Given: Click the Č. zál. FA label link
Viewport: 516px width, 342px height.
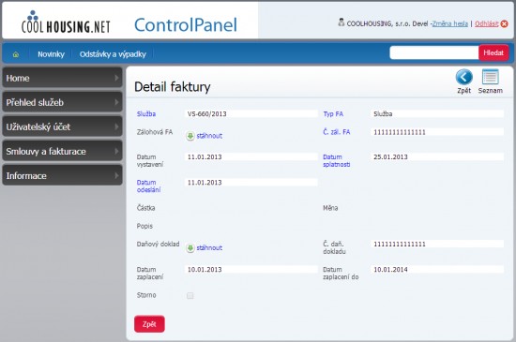Looking at the screenshot, I should (336, 132).
